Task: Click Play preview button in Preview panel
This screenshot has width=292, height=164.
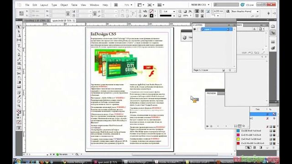Action: [208, 126]
